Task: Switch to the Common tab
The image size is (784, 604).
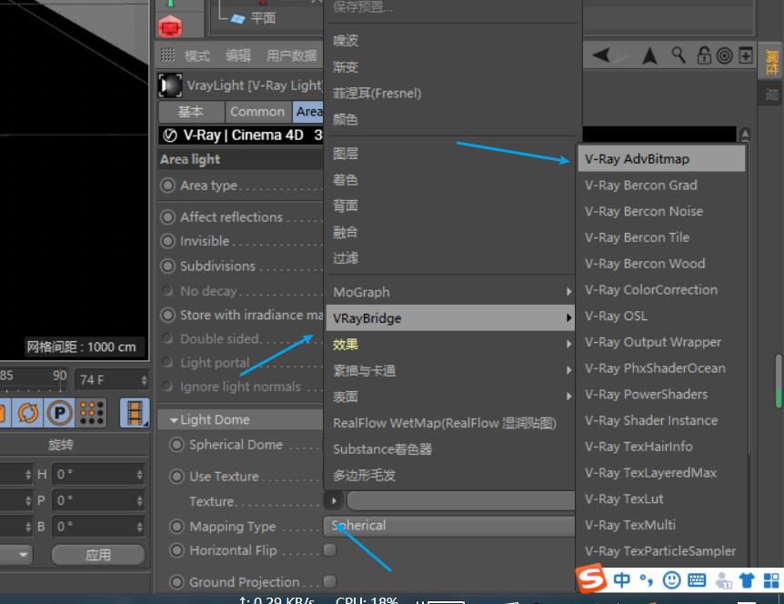Action: [257, 112]
